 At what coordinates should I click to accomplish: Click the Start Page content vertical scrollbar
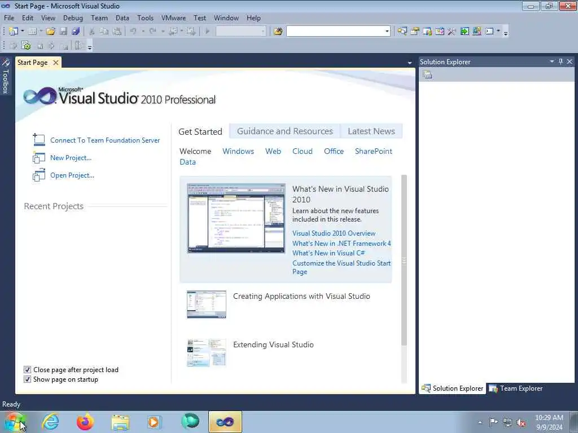[404, 260]
